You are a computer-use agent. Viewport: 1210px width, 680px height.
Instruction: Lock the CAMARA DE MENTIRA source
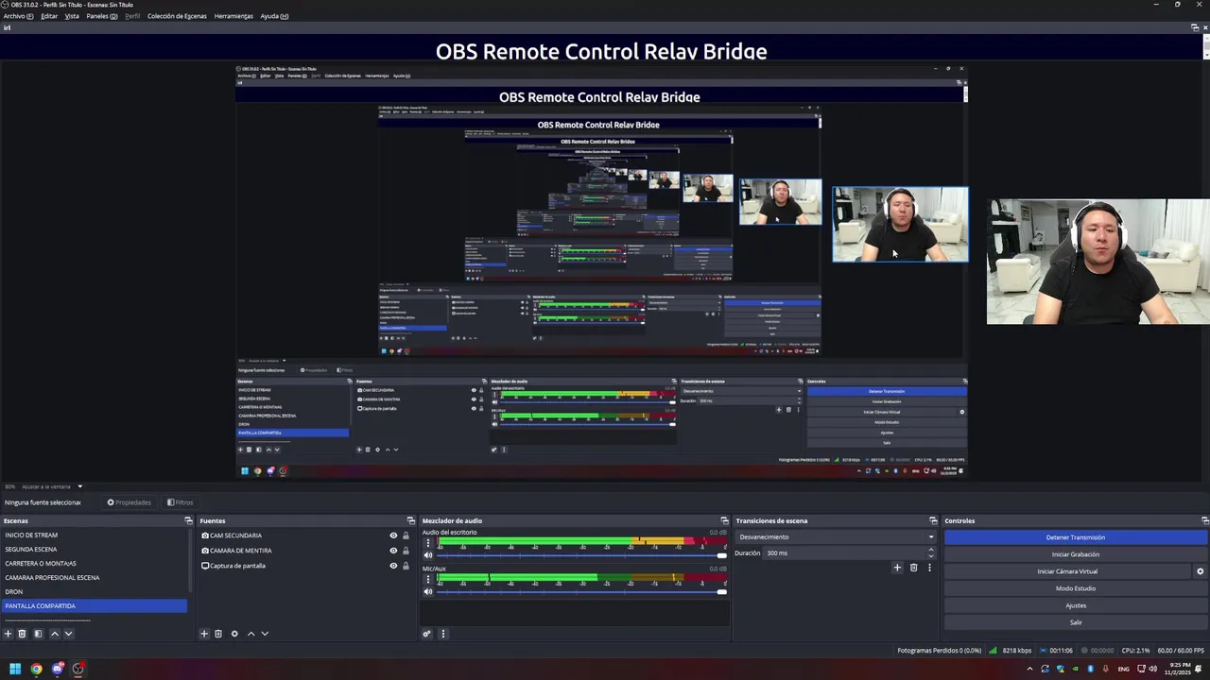click(406, 551)
